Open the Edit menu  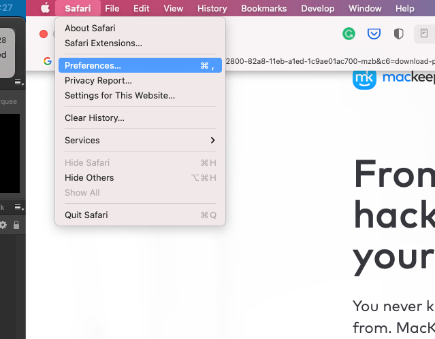141,8
